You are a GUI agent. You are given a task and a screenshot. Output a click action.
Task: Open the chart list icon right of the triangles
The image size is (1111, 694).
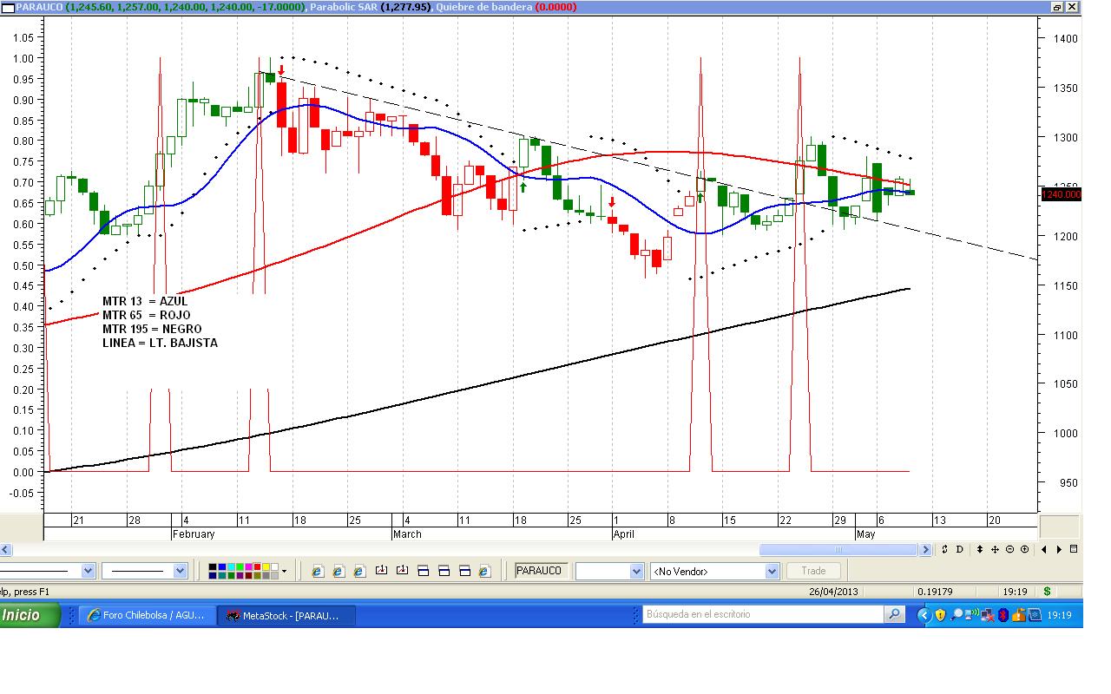coord(1074,549)
